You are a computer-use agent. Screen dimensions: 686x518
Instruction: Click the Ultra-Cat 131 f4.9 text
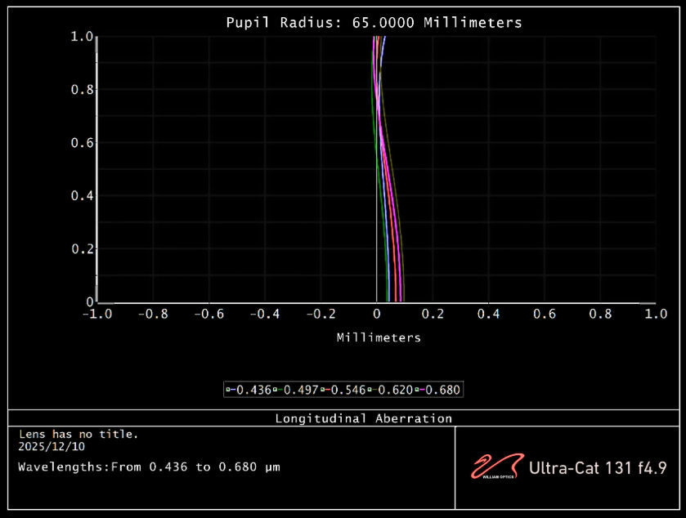(x=598, y=468)
